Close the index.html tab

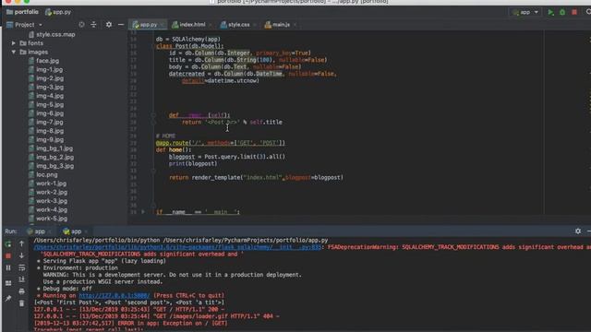(211, 25)
